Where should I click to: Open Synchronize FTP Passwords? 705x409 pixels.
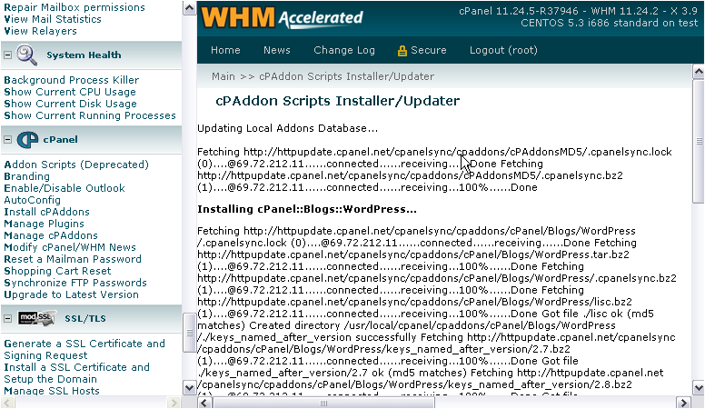coord(75,283)
